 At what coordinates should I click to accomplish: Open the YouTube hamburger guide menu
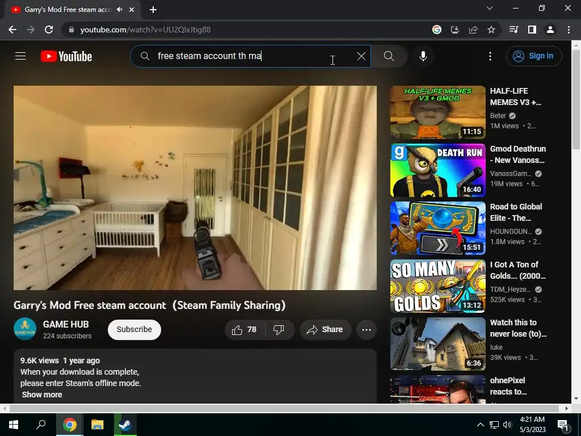20,56
